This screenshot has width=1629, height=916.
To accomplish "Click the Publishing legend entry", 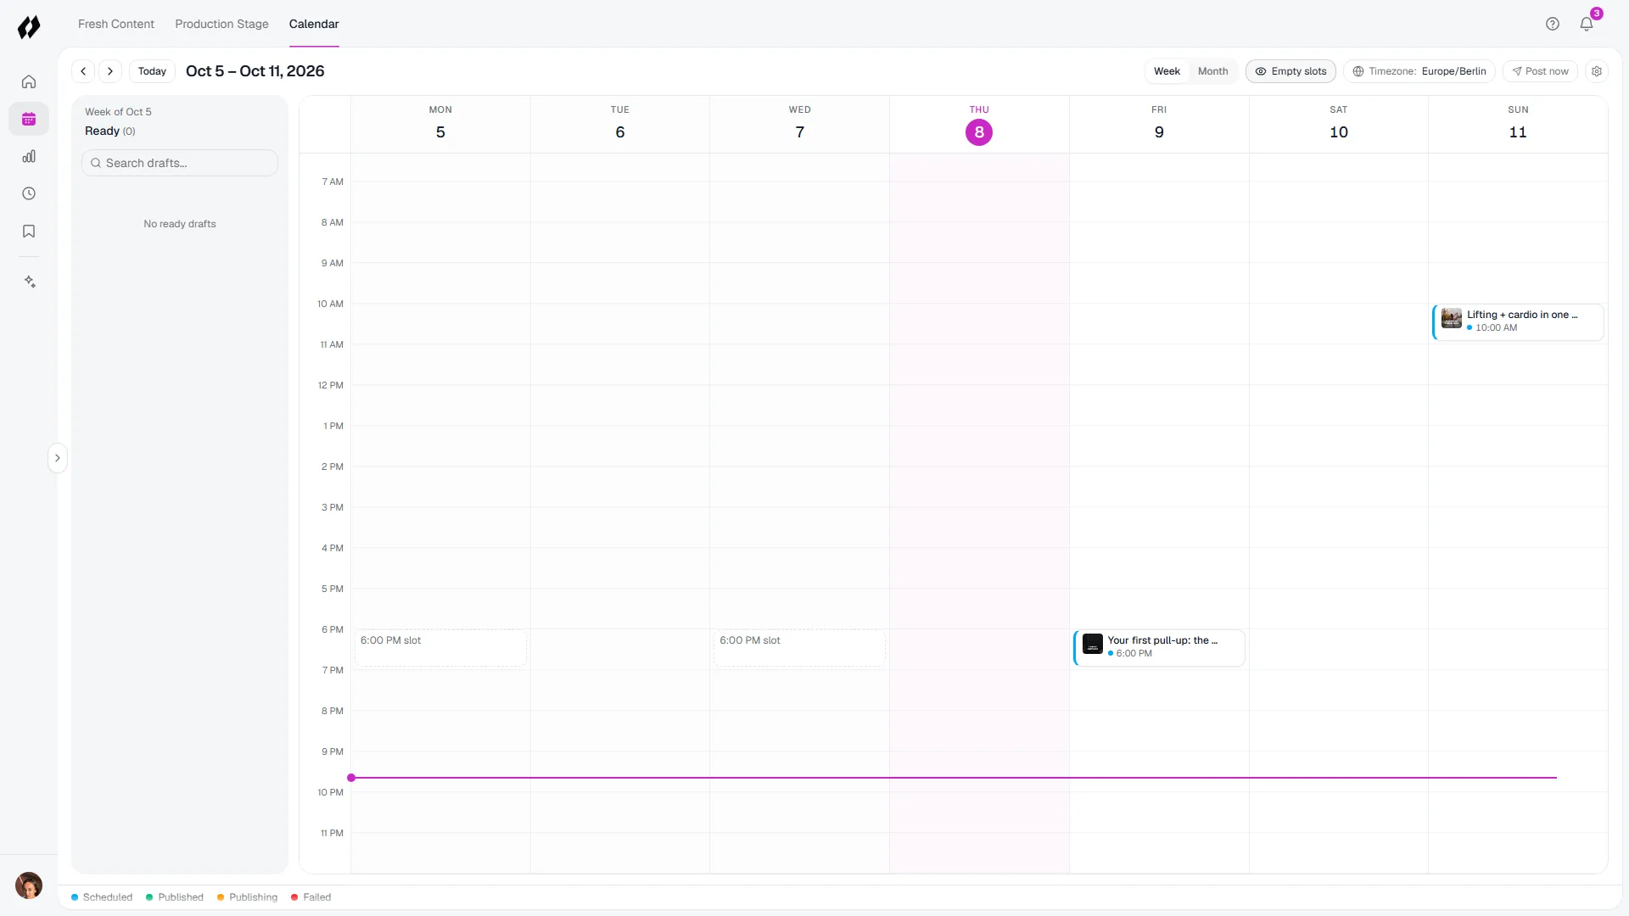I will point(248,897).
